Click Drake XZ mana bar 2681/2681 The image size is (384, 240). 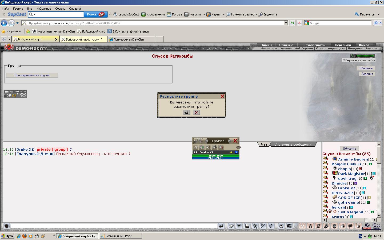(x=216, y=158)
